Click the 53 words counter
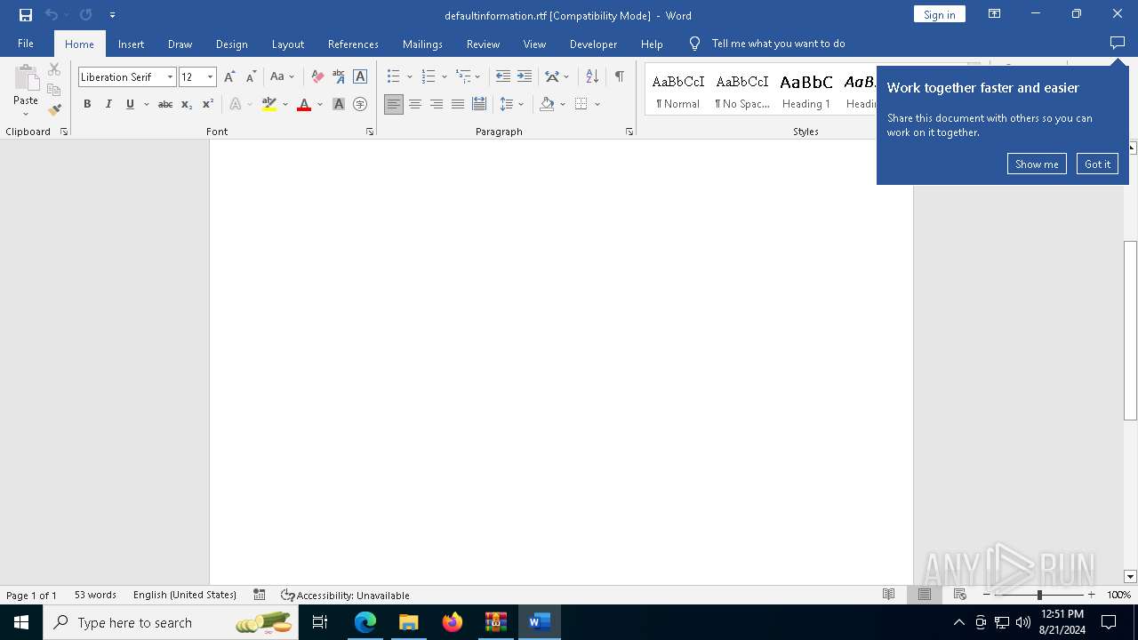 coord(95,595)
